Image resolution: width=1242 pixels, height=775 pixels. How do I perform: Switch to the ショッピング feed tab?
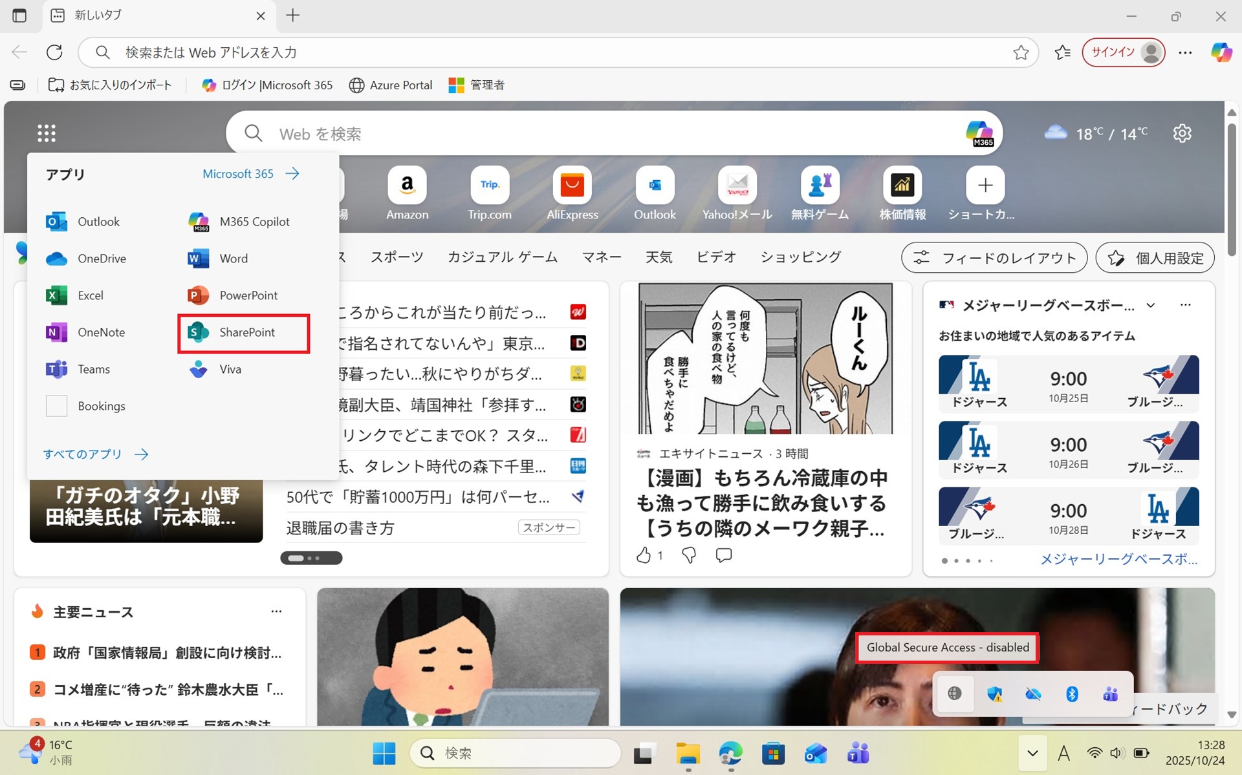(x=800, y=257)
